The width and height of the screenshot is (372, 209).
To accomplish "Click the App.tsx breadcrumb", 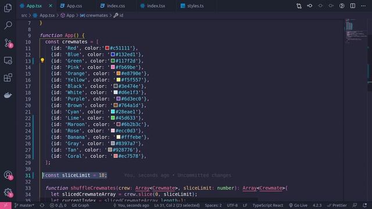I will (x=47, y=16).
